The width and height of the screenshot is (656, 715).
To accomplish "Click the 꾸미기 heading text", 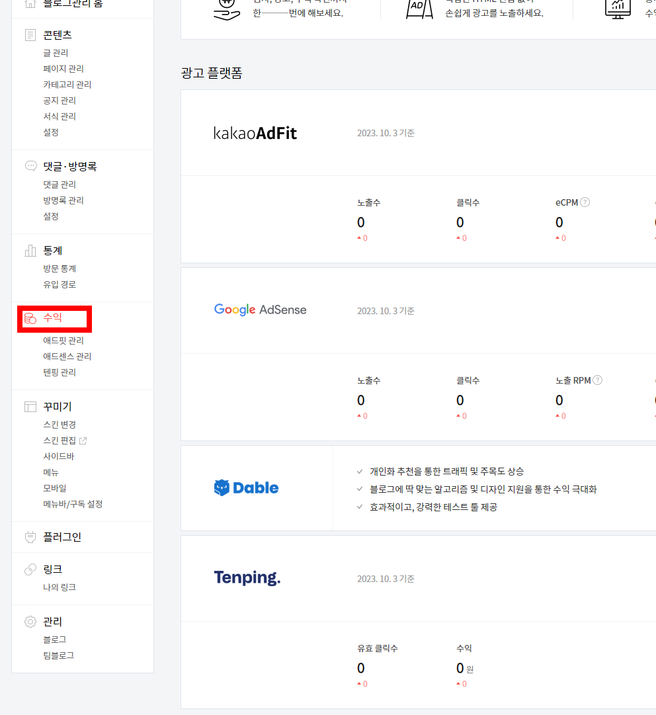I will coord(58,406).
